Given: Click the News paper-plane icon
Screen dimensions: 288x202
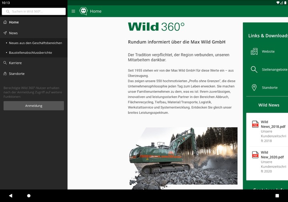Looking at the screenshot, I should (x=5, y=33).
